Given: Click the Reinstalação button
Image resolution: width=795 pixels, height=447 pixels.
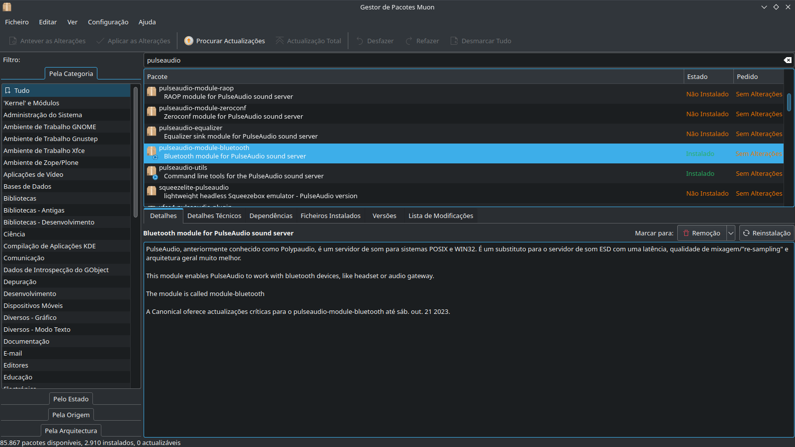Looking at the screenshot, I should pos(767,233).
